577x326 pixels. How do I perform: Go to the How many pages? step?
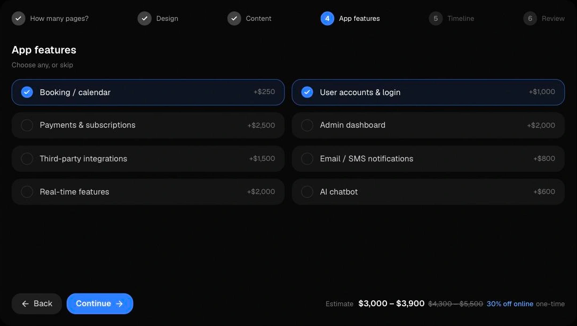click(59, 18)
